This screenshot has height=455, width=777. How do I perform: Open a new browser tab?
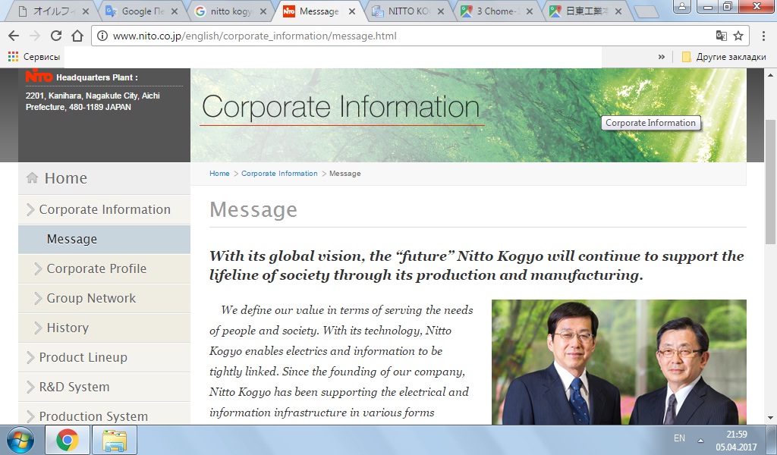tap(645, 11)
